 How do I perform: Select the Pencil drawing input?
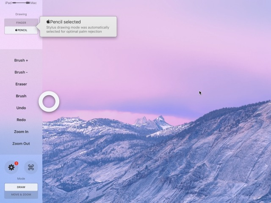point(21,30)
